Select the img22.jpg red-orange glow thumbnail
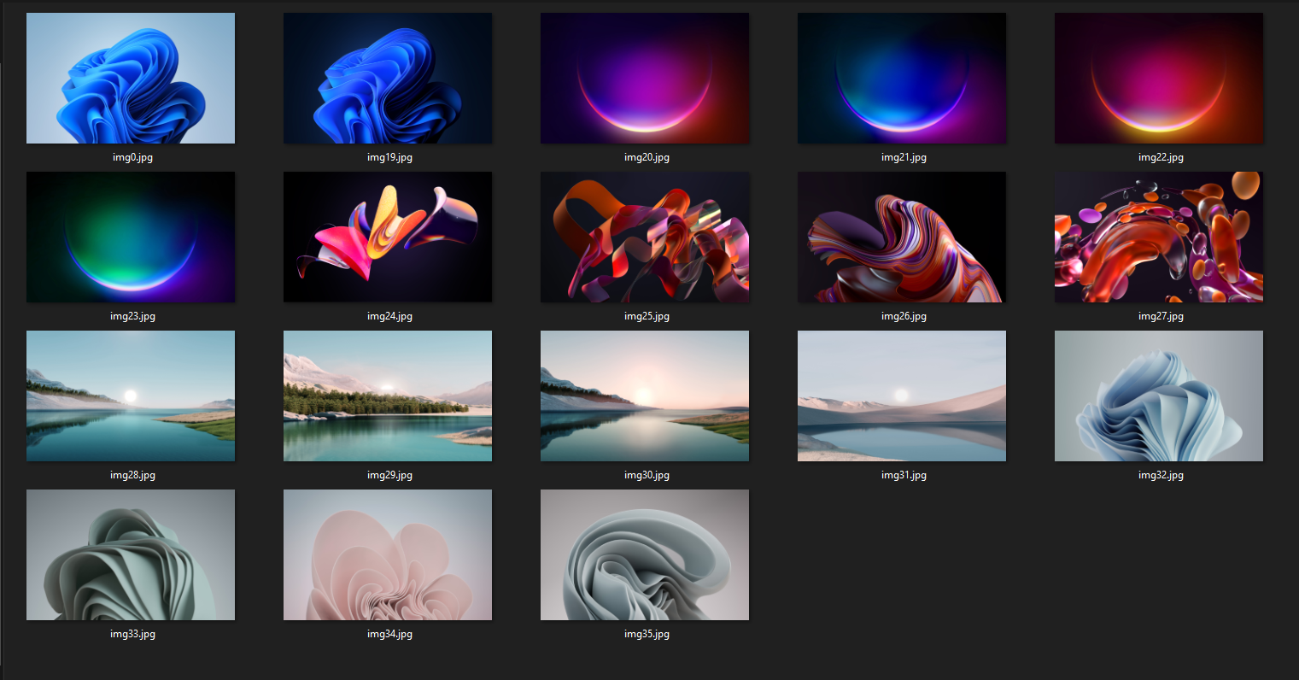Image resolution: width=1299 pixels, height=680 pixels. coord(1159,78)
